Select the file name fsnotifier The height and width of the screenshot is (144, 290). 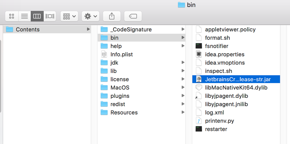pos(217,46)
